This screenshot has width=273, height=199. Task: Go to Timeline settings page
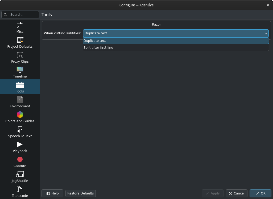(x=20, y=72)
